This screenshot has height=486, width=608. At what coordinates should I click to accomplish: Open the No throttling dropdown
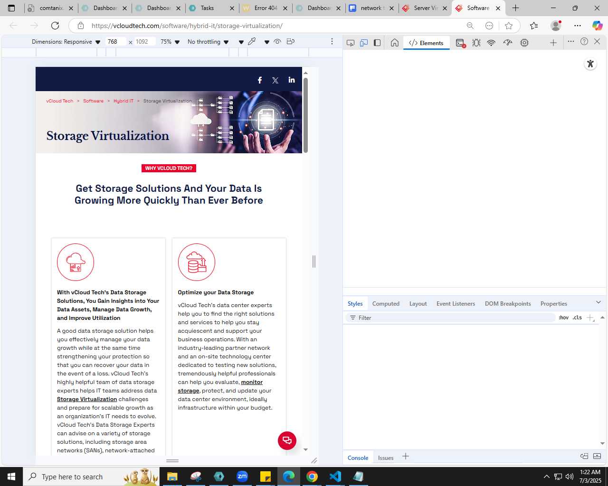(208, 42)
